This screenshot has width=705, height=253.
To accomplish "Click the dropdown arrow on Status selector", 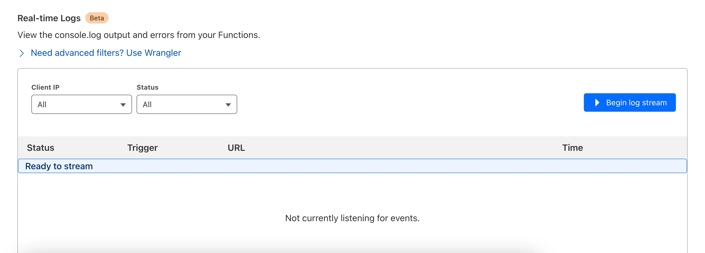I will click(x=229, y=104).
